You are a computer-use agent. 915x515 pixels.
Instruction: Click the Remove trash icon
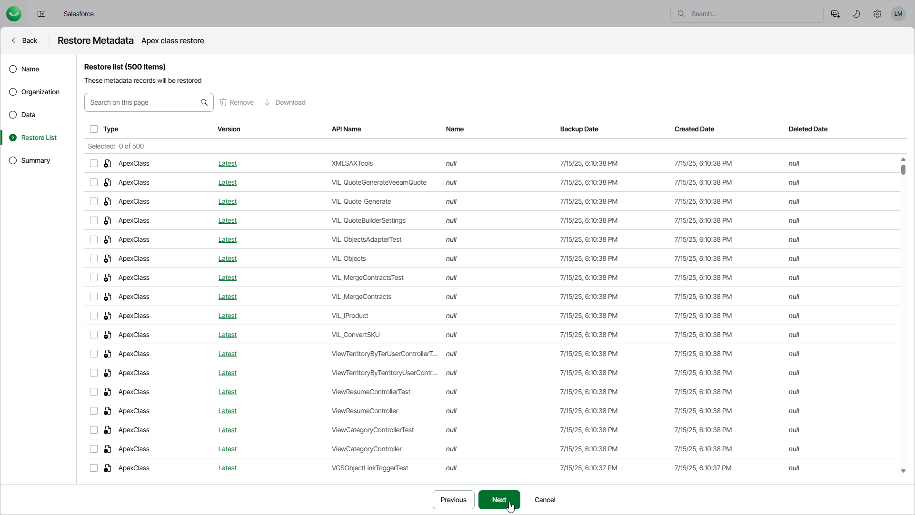[223, 102]
